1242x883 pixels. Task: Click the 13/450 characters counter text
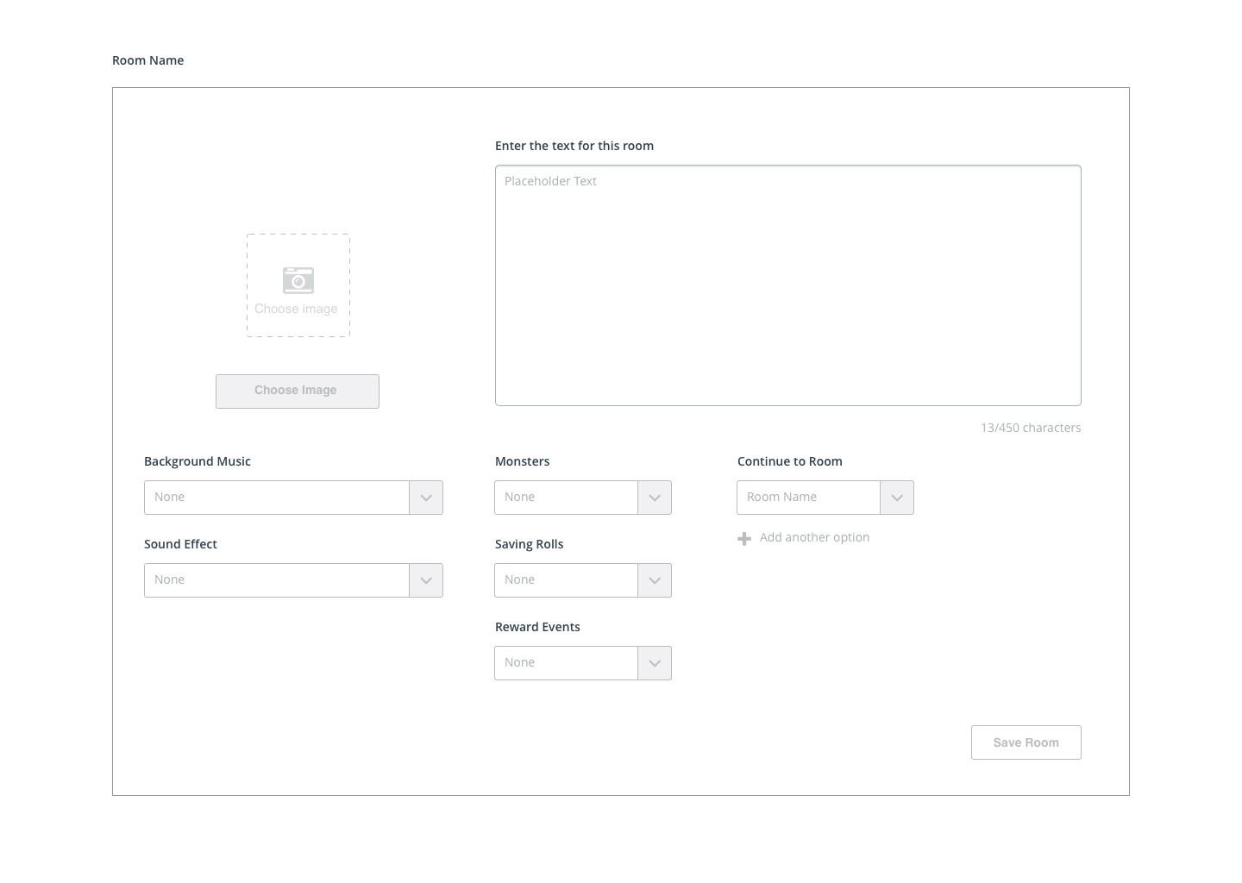[1030, 428]
